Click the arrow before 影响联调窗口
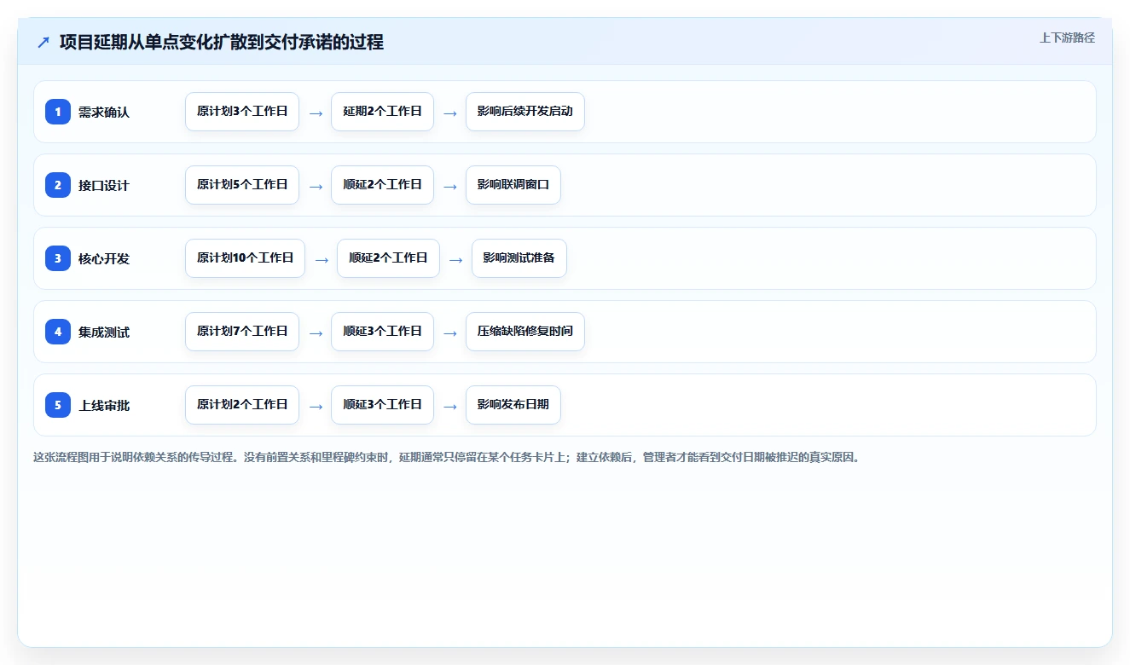This screenshot has height=665, width=1130. click(x=450, y=187)
